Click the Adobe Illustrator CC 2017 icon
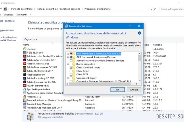184x122 pixels. point(25,71)
